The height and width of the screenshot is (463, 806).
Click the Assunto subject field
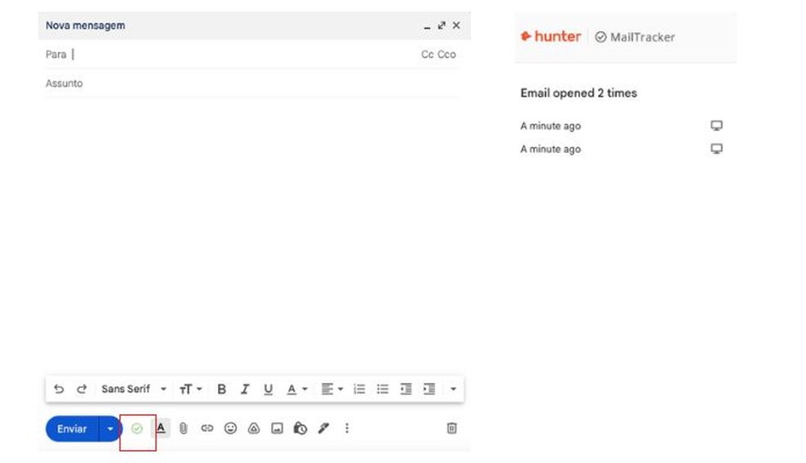[x=252, y=83]
